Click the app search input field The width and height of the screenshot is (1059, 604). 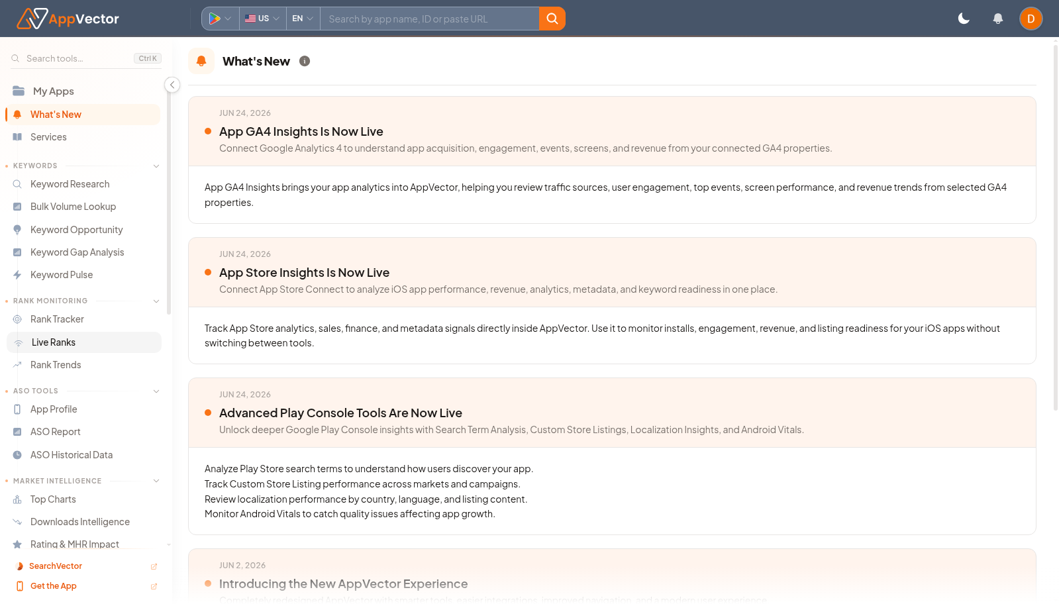tap(430, 19)
